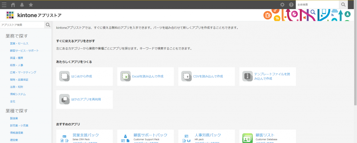Image resolution: width=357 pixels, height=143 pixels.
Task: Select 広報・マーケティング category
Action: 23,72
